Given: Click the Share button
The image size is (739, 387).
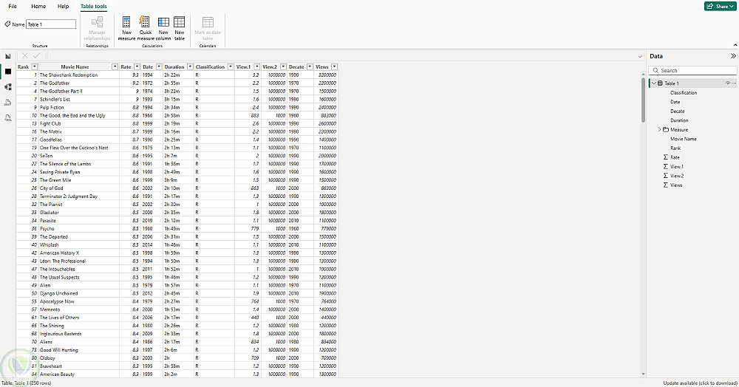Looking at the screenshot, I should (x=720, y=6).
